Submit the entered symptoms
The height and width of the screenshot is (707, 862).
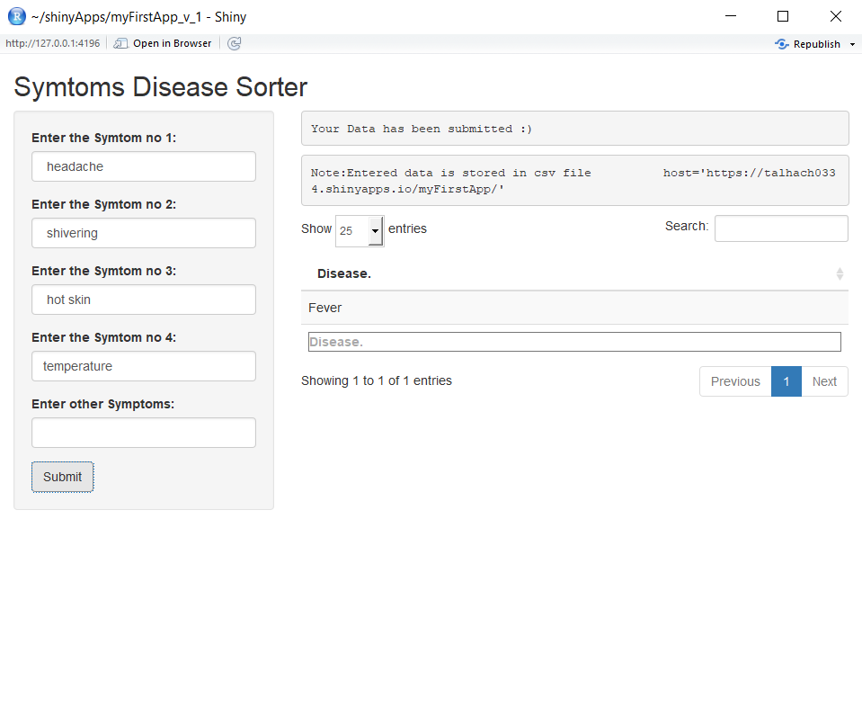62,477
